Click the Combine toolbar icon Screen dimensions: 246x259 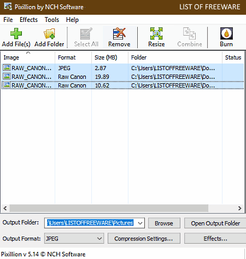click(x=190, y=33)
